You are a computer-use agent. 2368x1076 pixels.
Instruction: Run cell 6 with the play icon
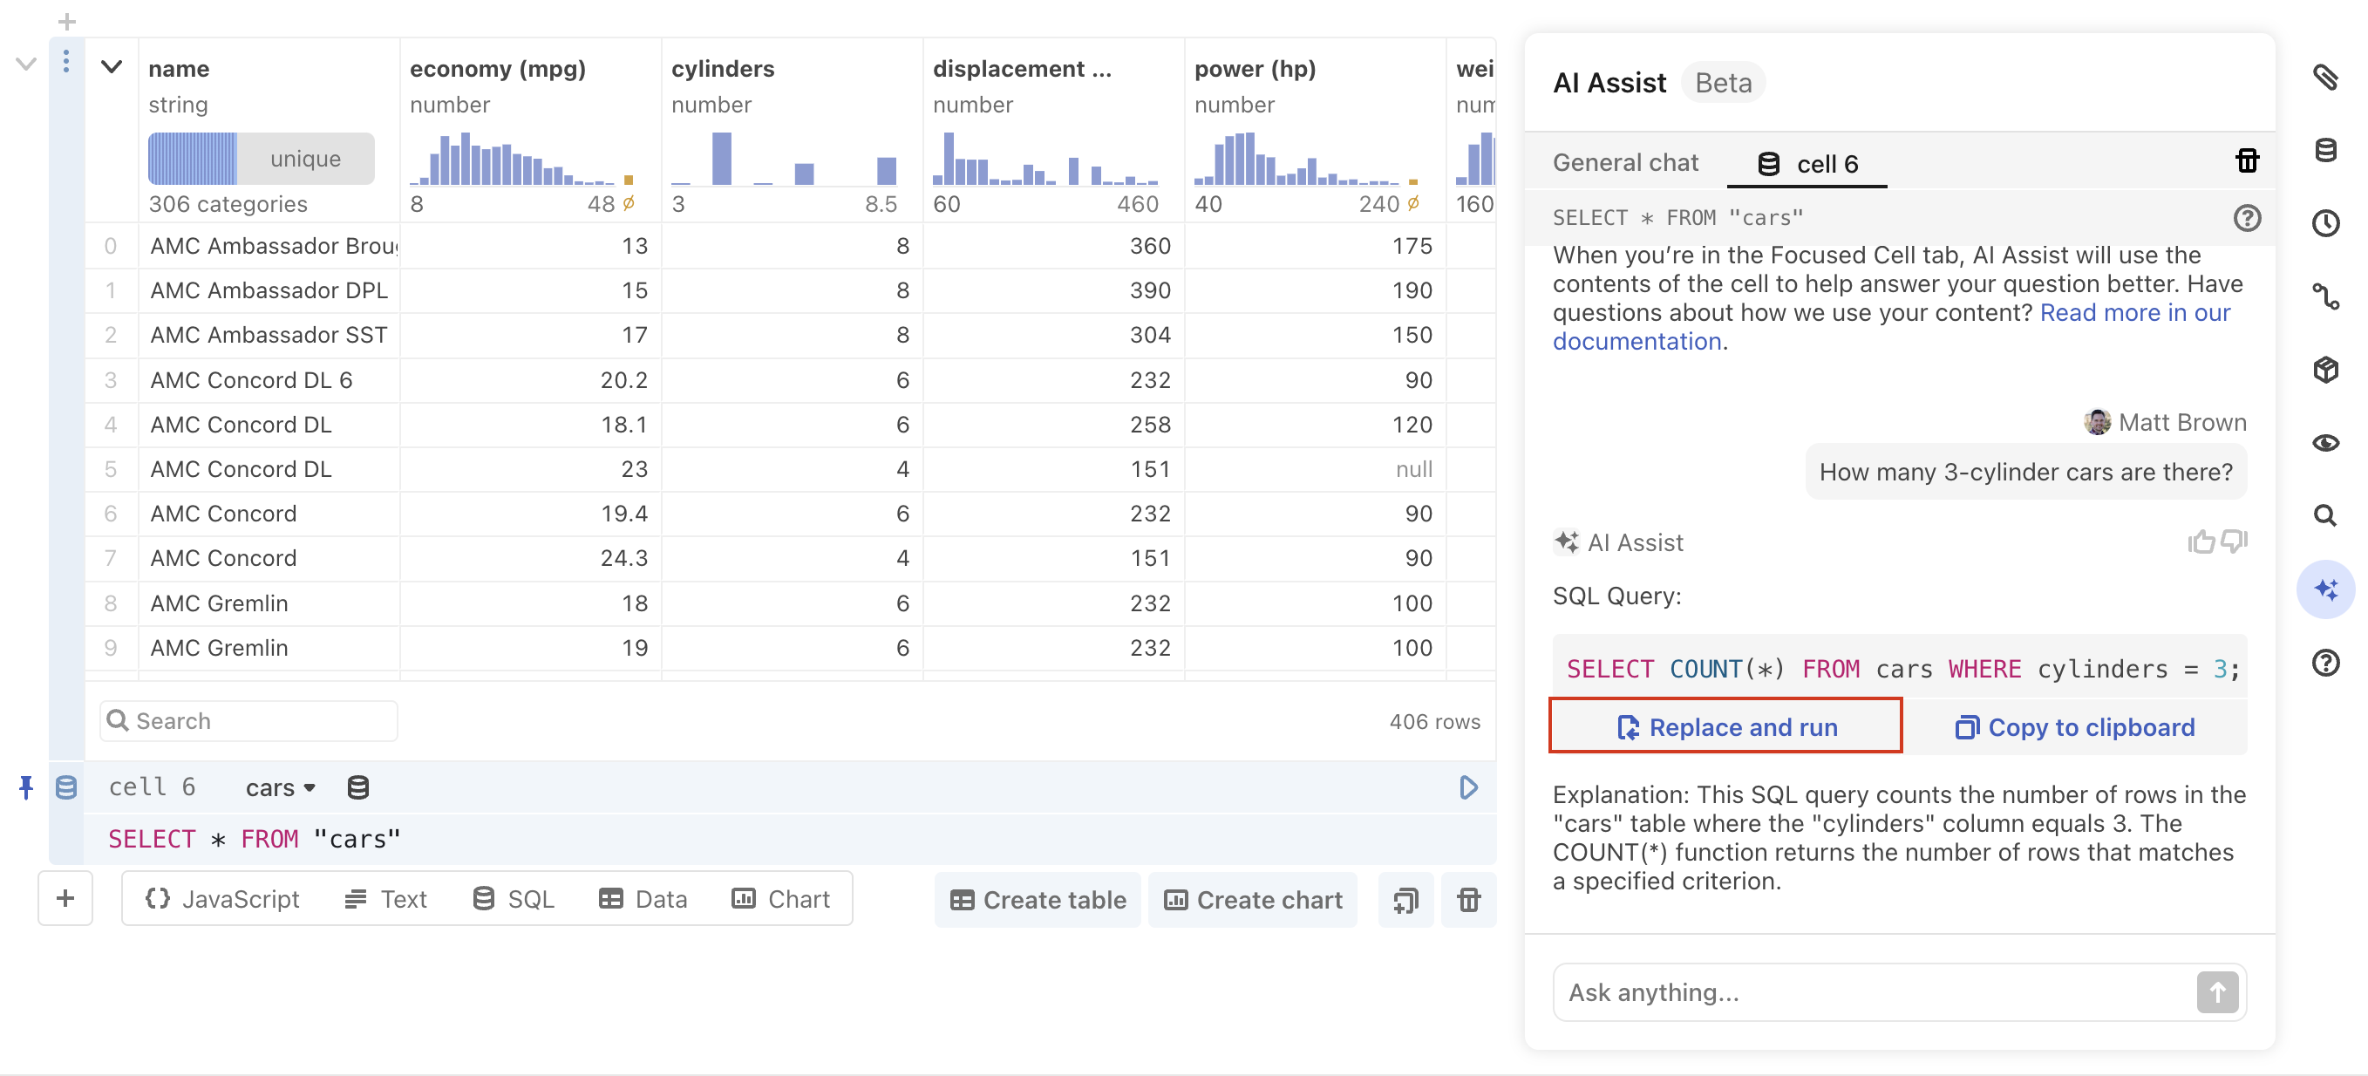coord(1467,787)
